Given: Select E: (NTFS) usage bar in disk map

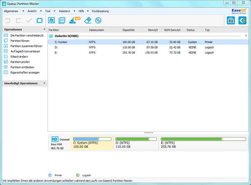Looking at the screenshot, I should (203, 139).
